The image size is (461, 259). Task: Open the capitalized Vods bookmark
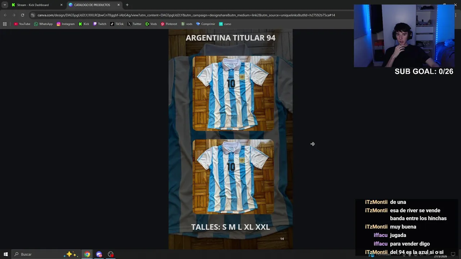151,24
